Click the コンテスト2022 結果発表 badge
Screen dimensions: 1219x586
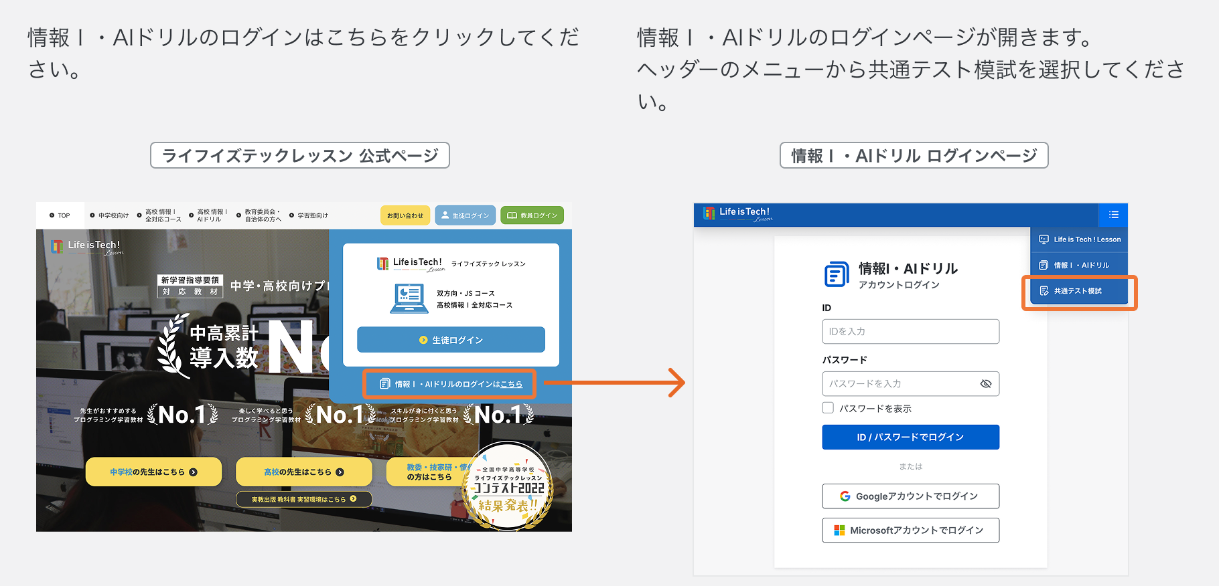pyautogui.click(x=508, y=486)
